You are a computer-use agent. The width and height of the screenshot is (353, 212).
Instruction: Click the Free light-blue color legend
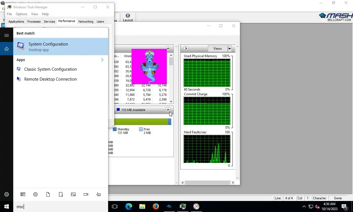pos(141,129)
